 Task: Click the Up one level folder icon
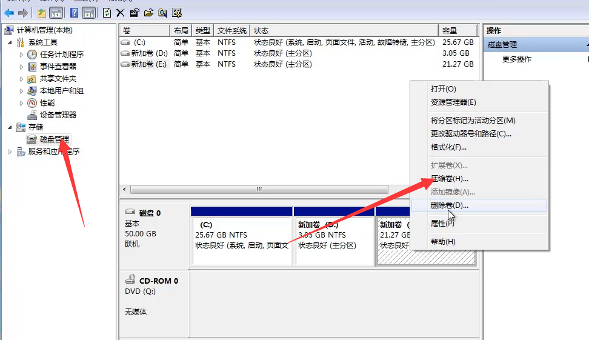click(41, 13)
